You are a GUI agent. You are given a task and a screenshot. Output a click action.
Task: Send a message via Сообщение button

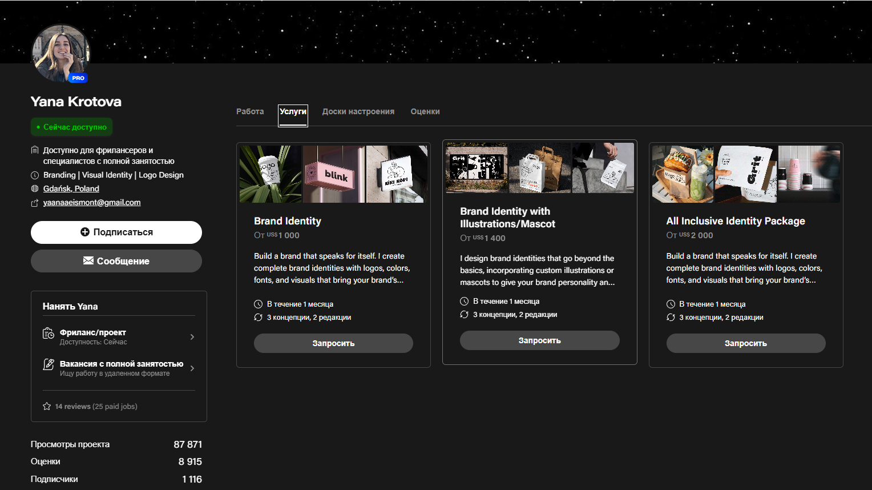(116, 261)
